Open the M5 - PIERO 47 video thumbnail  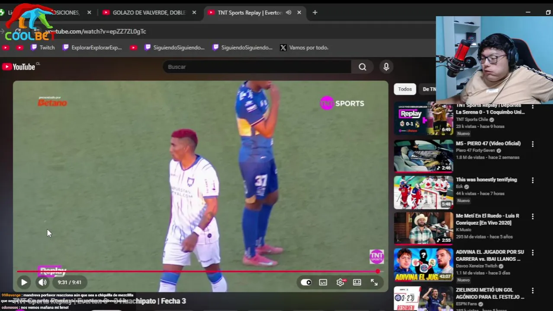point(423,156)
